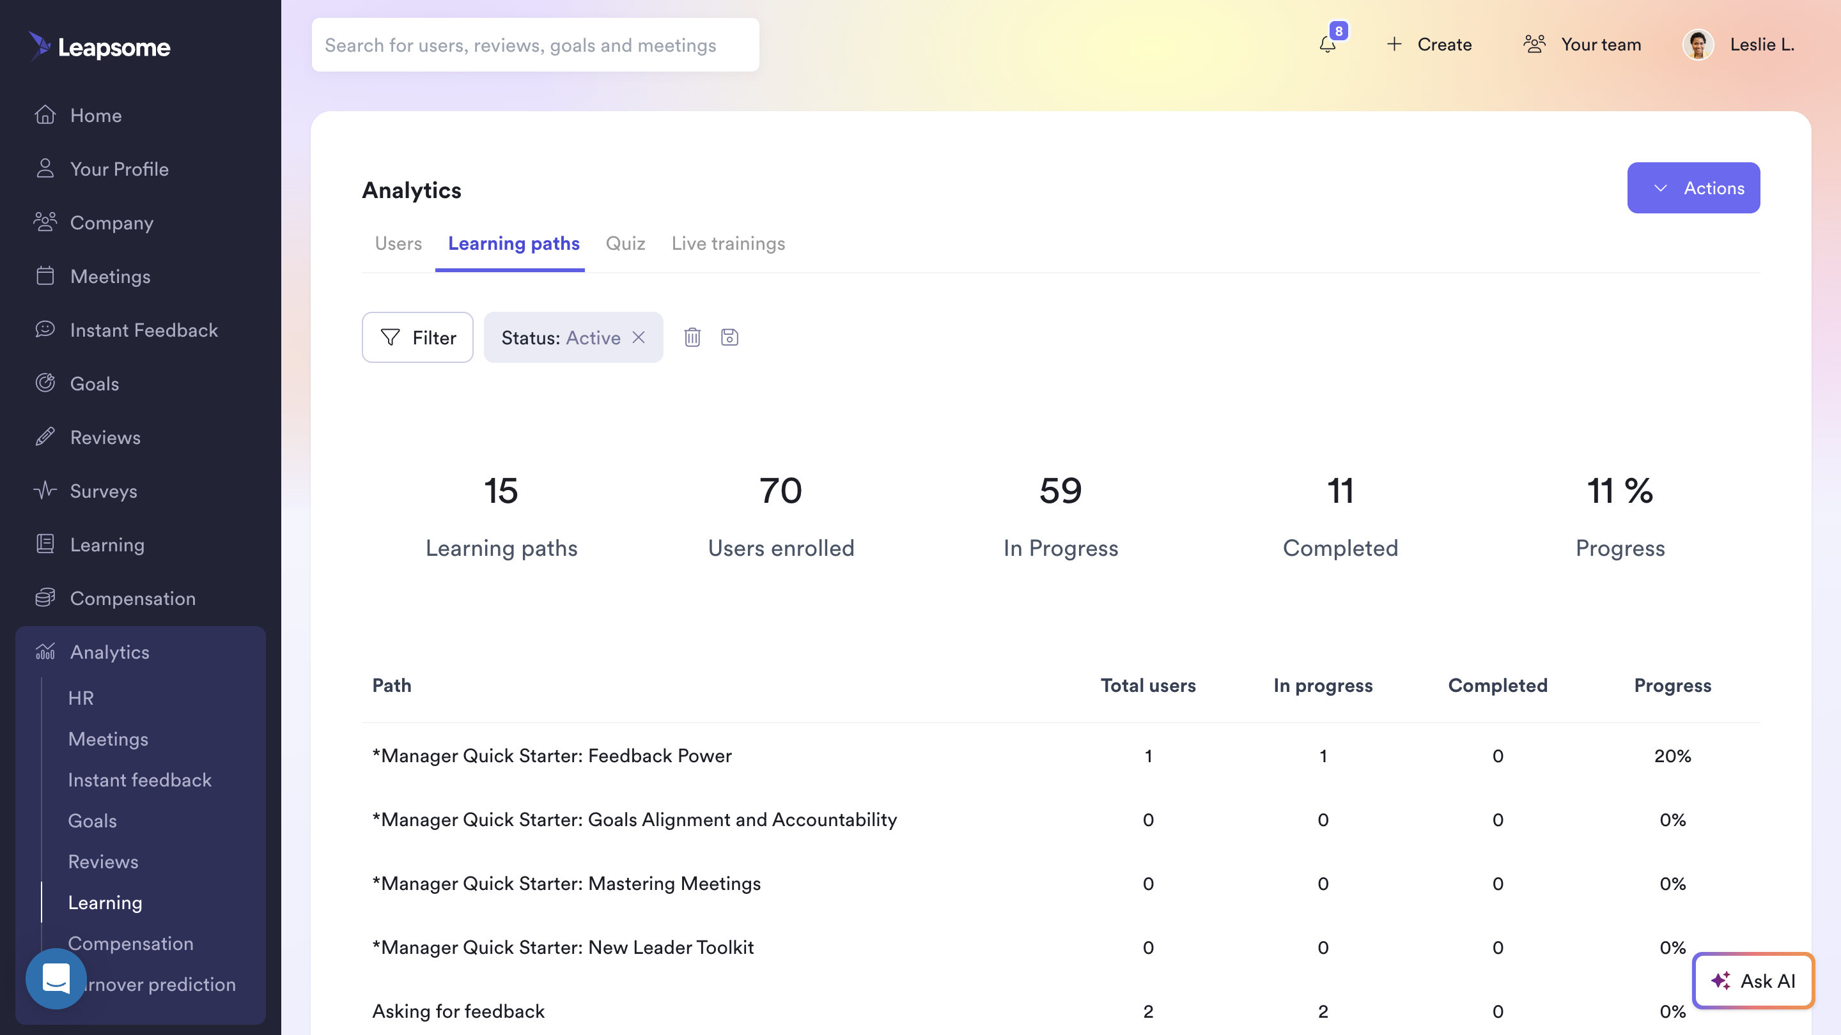The image size is (1841, 1035).
Task: Sort by Path column header
Action: (392, 685)
